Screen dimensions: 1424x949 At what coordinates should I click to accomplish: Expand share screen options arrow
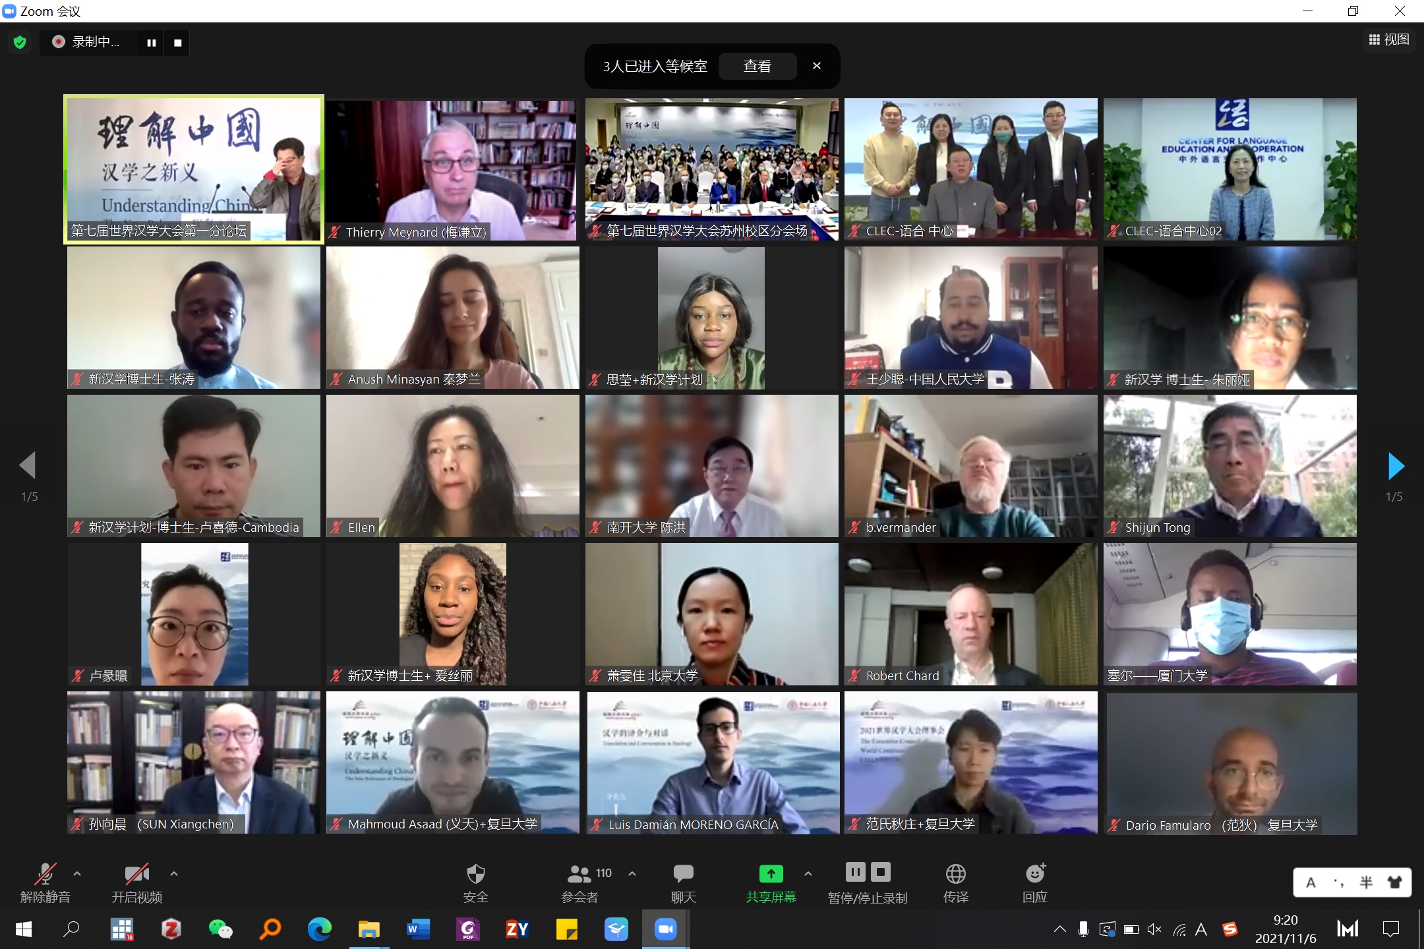(x=808, y=874)
